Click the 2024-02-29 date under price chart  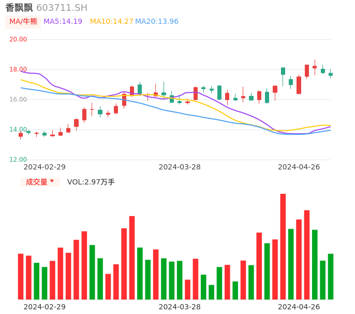point(45,167)
